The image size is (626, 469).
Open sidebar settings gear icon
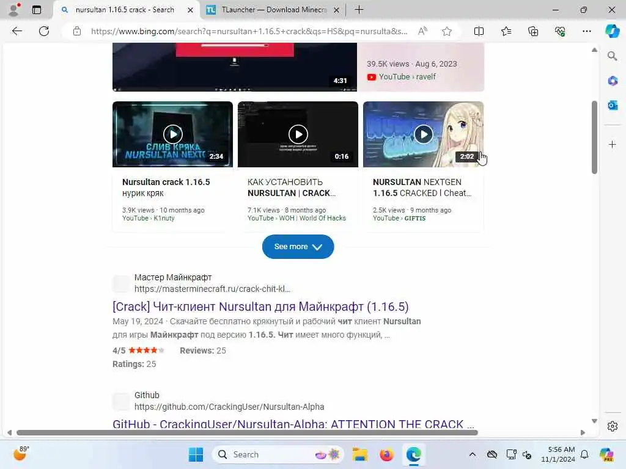point(613,426)
